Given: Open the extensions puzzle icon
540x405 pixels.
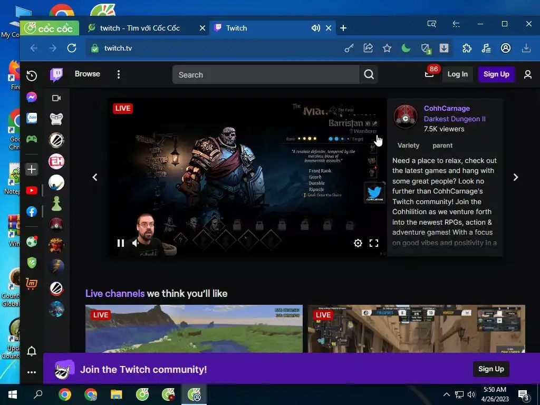Looking at the screenshot, I should pyautogui.click(x=467, y=48).
